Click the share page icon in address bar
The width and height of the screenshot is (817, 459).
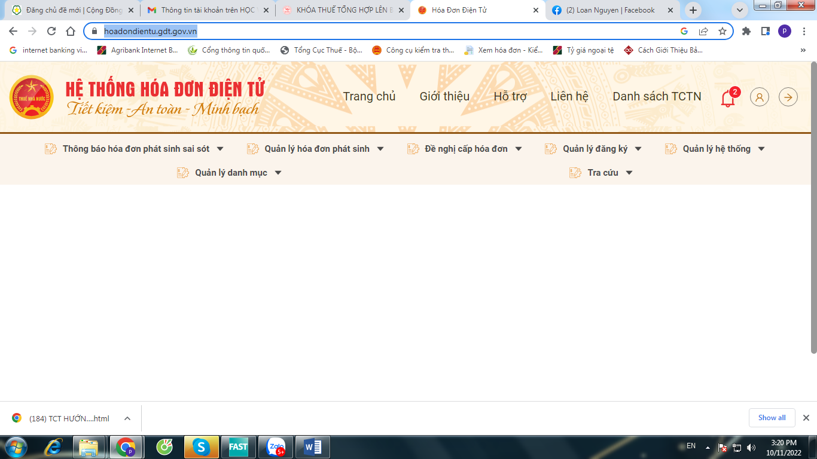click(703, 31)
